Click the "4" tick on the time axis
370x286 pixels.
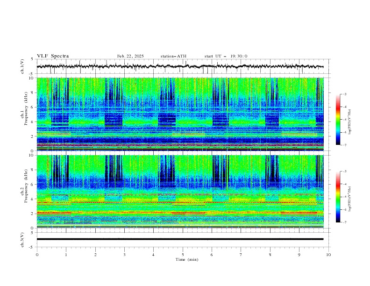(x=153, y=255)
